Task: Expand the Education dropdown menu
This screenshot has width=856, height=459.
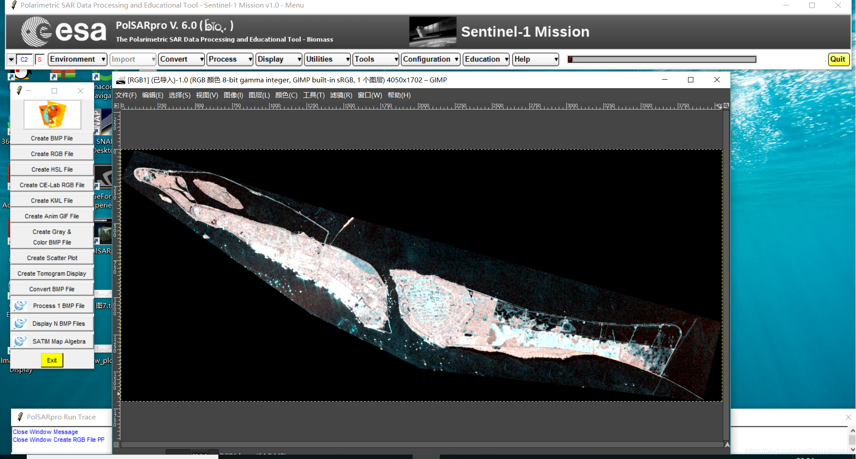Action: [x=486, y=59]
